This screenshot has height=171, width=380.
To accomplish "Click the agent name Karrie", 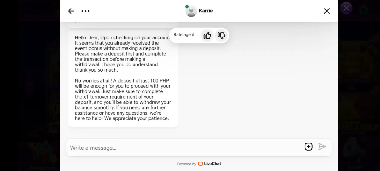I will (x=206, y=11).
